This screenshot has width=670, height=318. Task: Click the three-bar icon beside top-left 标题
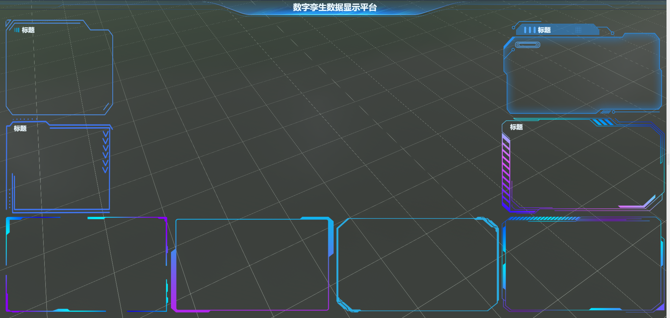(16, 30)
